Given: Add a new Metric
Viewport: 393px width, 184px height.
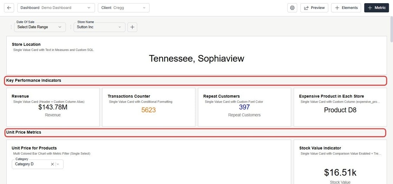Looking at the screenshot, I should [x=377, y=8].
